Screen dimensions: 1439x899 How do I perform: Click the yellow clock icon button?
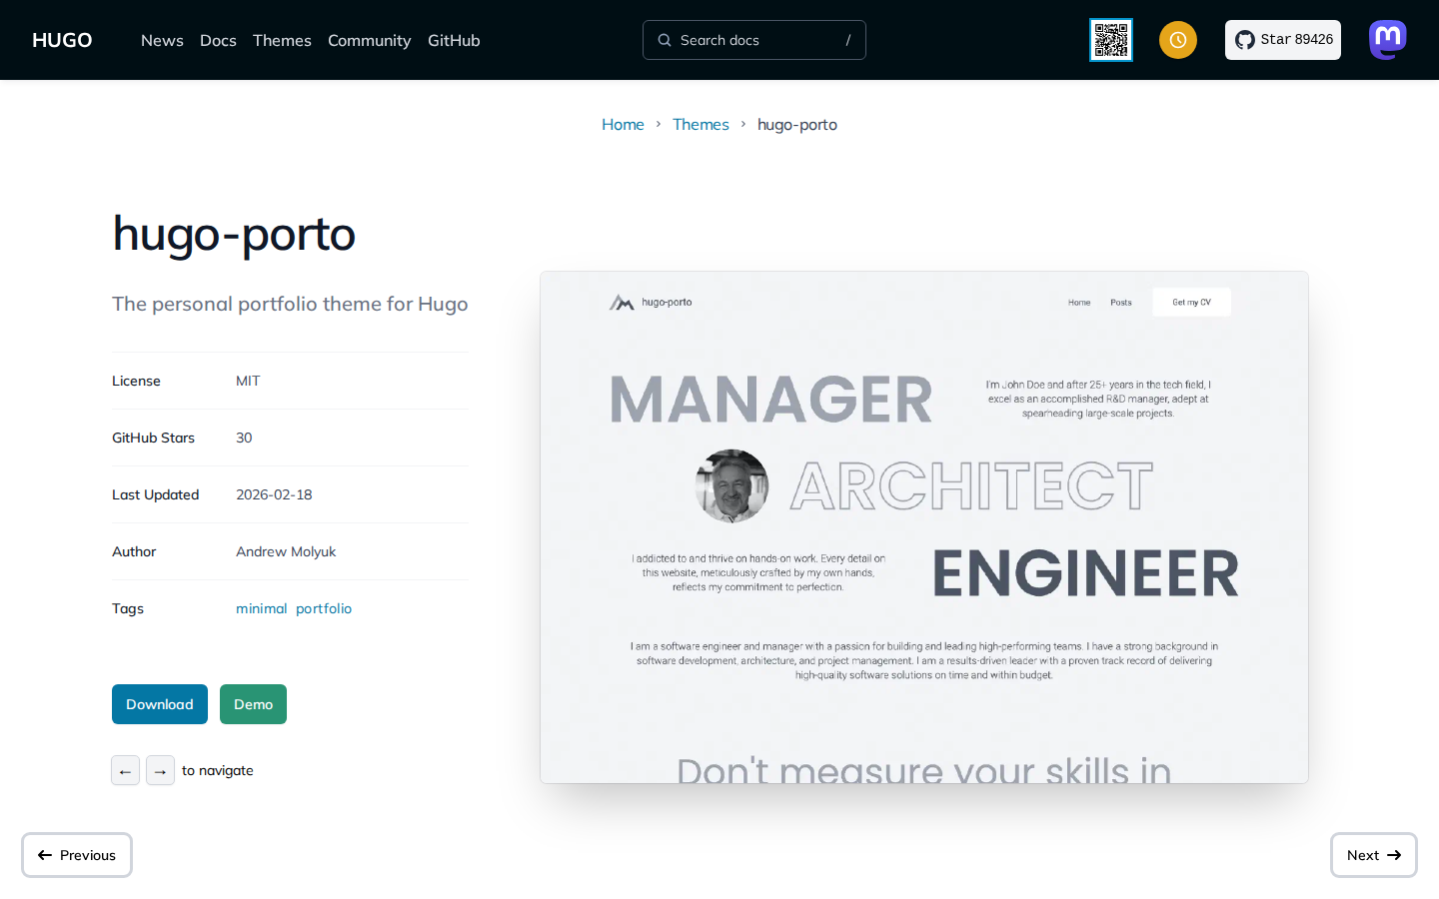(1178, 40)
